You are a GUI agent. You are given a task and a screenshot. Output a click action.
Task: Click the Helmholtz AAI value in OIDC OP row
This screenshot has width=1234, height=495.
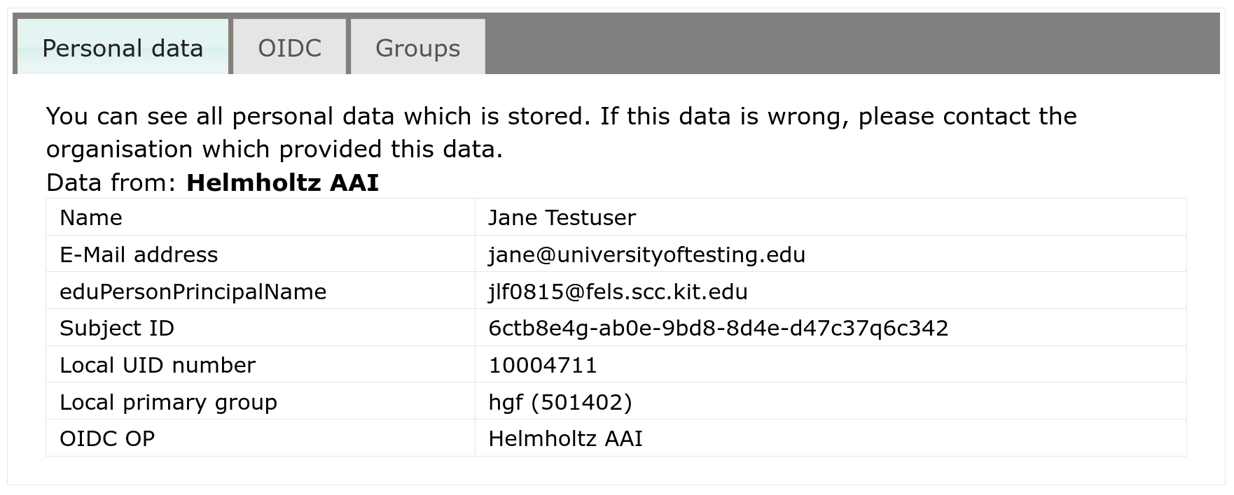[565, 438]
